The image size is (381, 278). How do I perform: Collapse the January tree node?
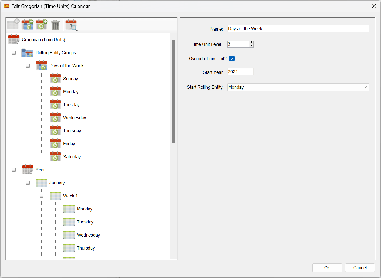click(x=28, y=183)
